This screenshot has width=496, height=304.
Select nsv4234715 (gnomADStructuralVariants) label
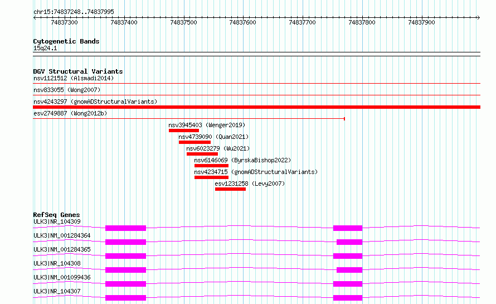(256, 172)
